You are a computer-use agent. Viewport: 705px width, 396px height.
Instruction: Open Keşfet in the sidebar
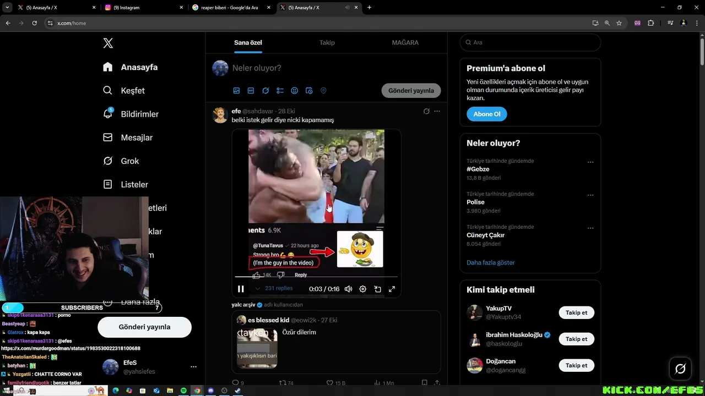124,91
